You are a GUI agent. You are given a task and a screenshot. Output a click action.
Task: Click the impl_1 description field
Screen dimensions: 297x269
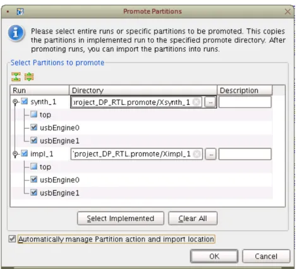(x=245, y=154)
